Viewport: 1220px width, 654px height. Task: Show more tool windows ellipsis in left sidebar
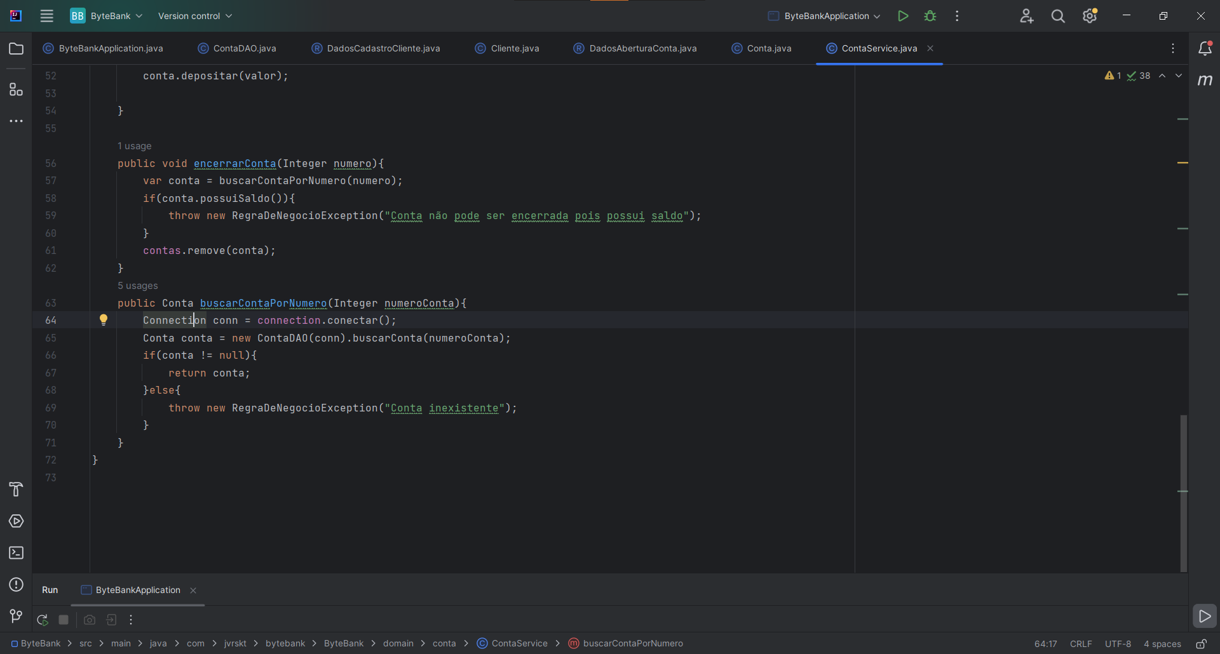(x=16, y=121)
